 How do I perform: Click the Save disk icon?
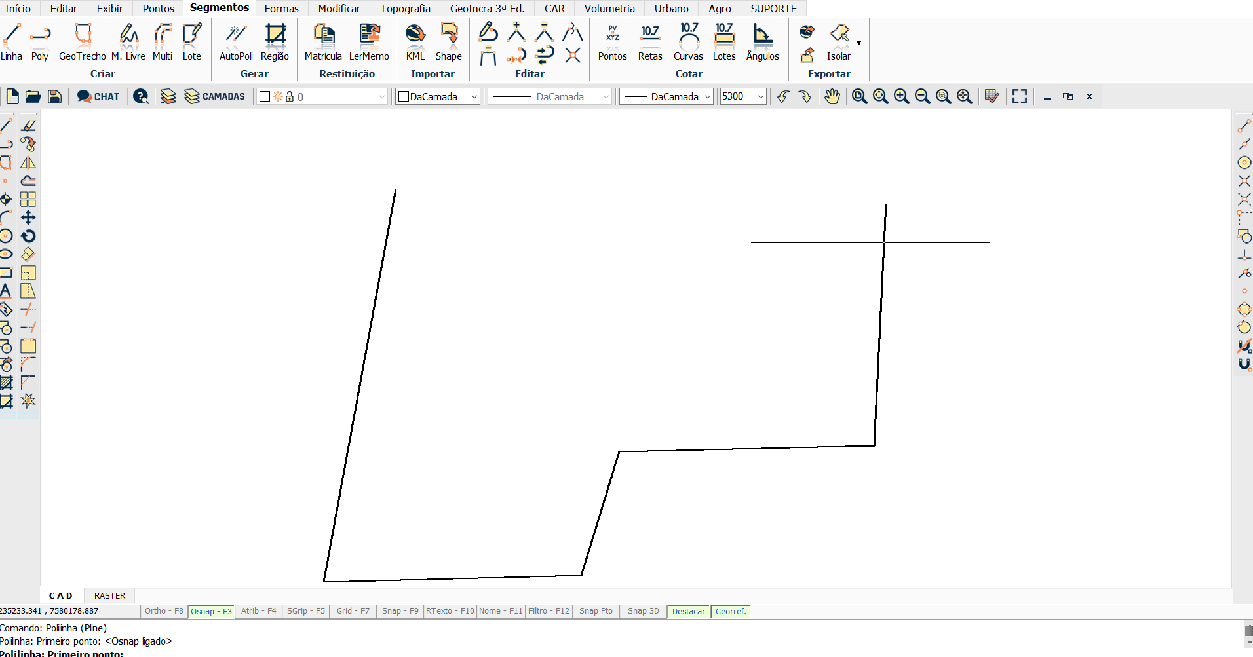[55, 97]
